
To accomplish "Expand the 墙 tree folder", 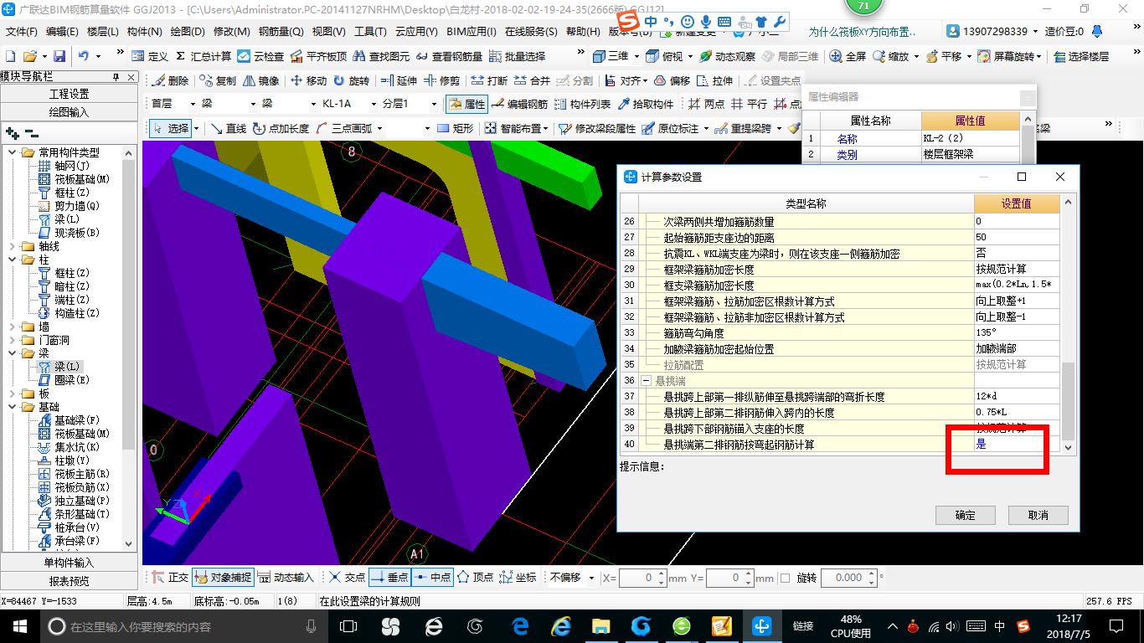I will pos(13,327).
